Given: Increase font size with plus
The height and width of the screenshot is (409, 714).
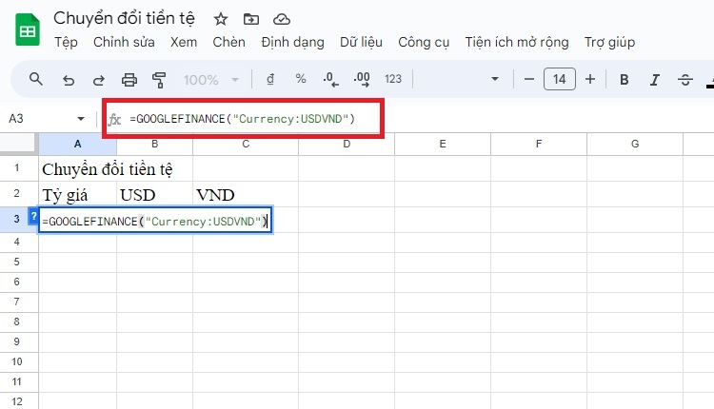Looking at the screenshot, I should [590, 79].
